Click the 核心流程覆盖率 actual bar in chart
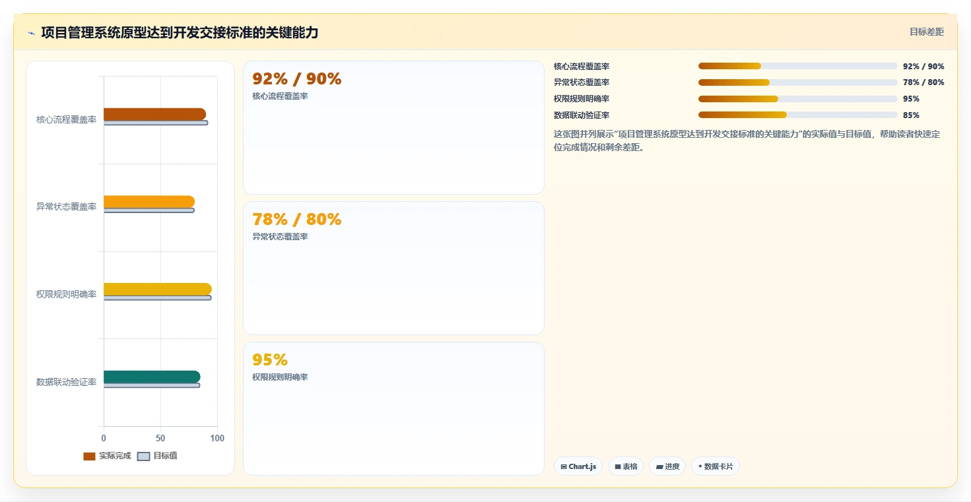 (154, 114)
